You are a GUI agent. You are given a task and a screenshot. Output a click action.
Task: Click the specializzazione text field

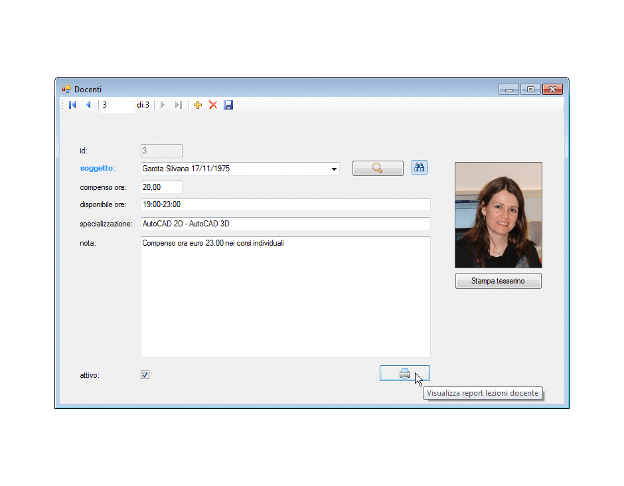tap(285, 224)
